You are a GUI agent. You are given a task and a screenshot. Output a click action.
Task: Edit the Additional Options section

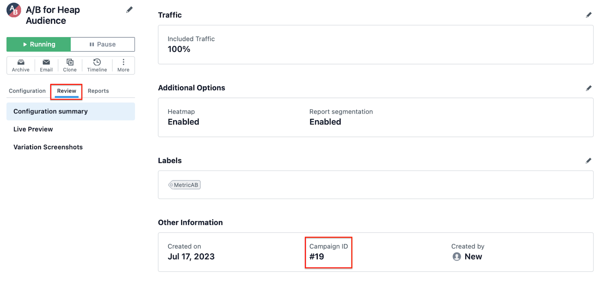pyautogui.click(x=589, y=88)
